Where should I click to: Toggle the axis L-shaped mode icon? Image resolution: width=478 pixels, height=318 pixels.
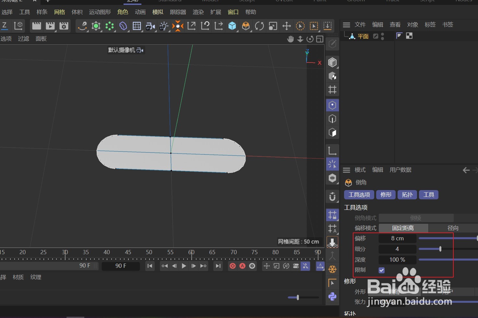(x=332, y=151)
